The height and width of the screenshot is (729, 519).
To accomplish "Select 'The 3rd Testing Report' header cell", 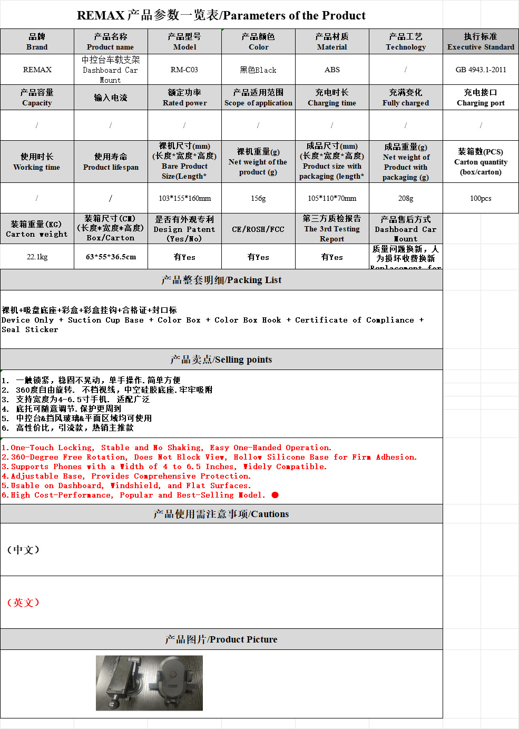I will 332,229.
